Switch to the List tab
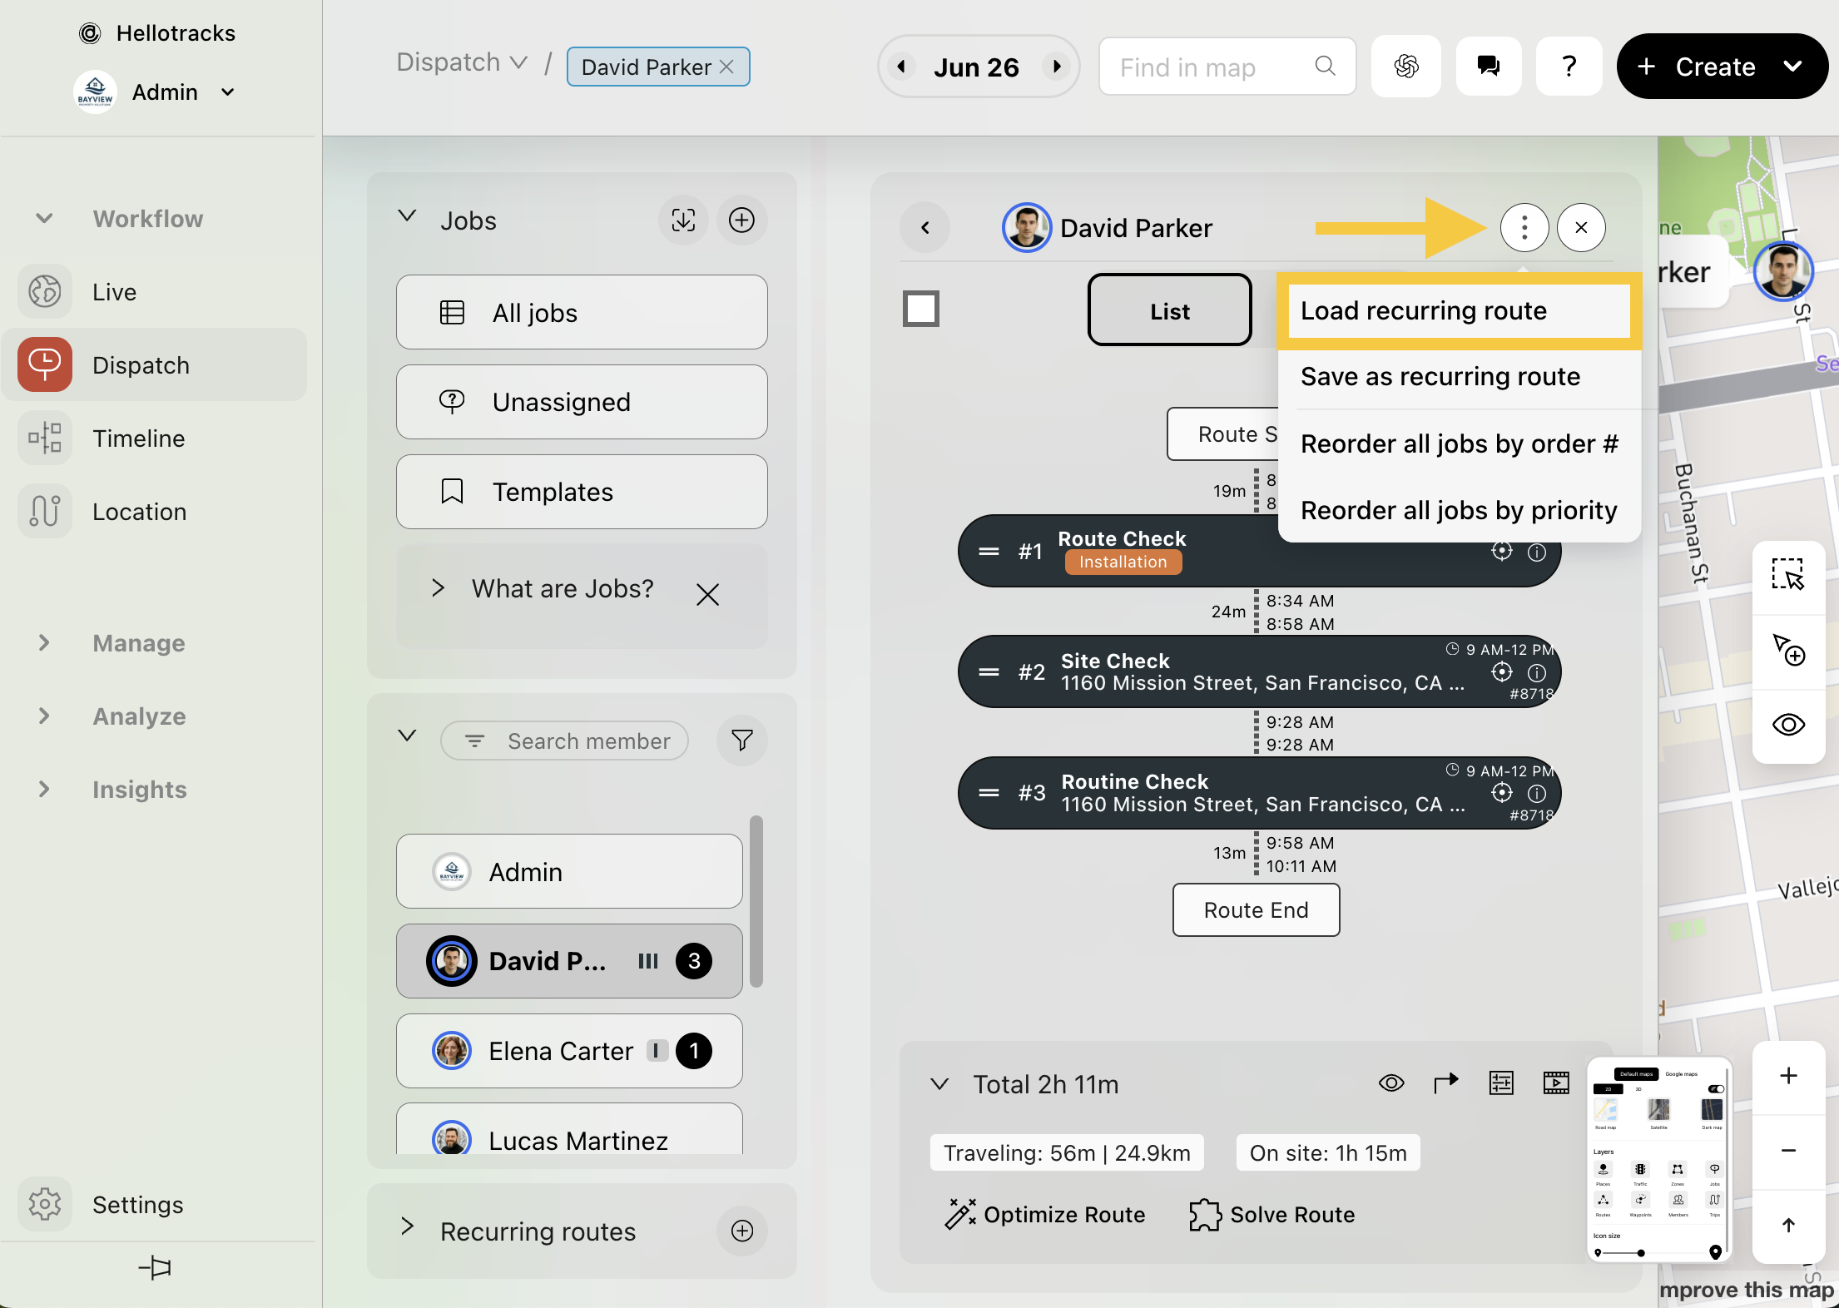The height and width of the screenshot is (1308, 1839). click(x=1169, y=310)
